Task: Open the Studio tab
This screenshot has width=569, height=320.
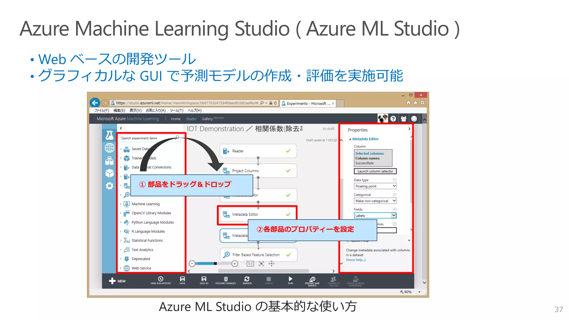Action: [x=191, y=119]
